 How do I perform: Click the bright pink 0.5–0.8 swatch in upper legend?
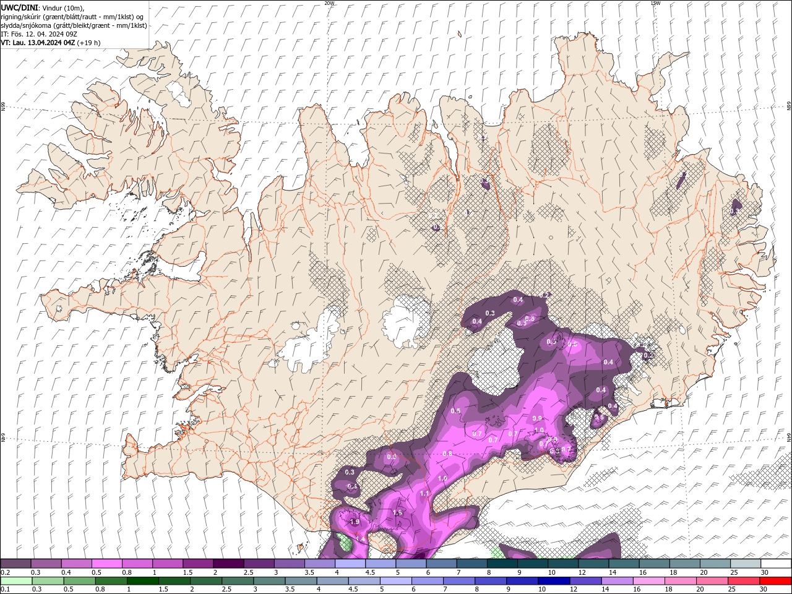click(107, 564)
